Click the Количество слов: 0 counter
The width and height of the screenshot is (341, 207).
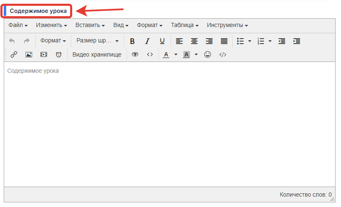pyautogui.click(x=306, y=195)
